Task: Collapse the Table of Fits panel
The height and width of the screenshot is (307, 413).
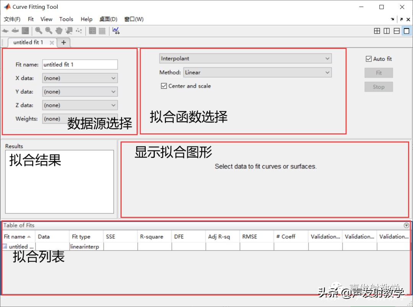Action: pos(406,225)
